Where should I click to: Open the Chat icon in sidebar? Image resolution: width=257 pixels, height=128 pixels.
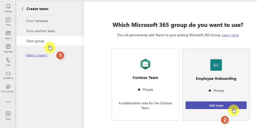click(x=8, y=20)
